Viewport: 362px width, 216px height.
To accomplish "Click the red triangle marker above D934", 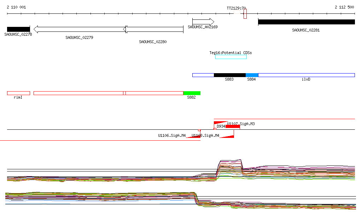I will pyautogui.click(x=221, y=123).
